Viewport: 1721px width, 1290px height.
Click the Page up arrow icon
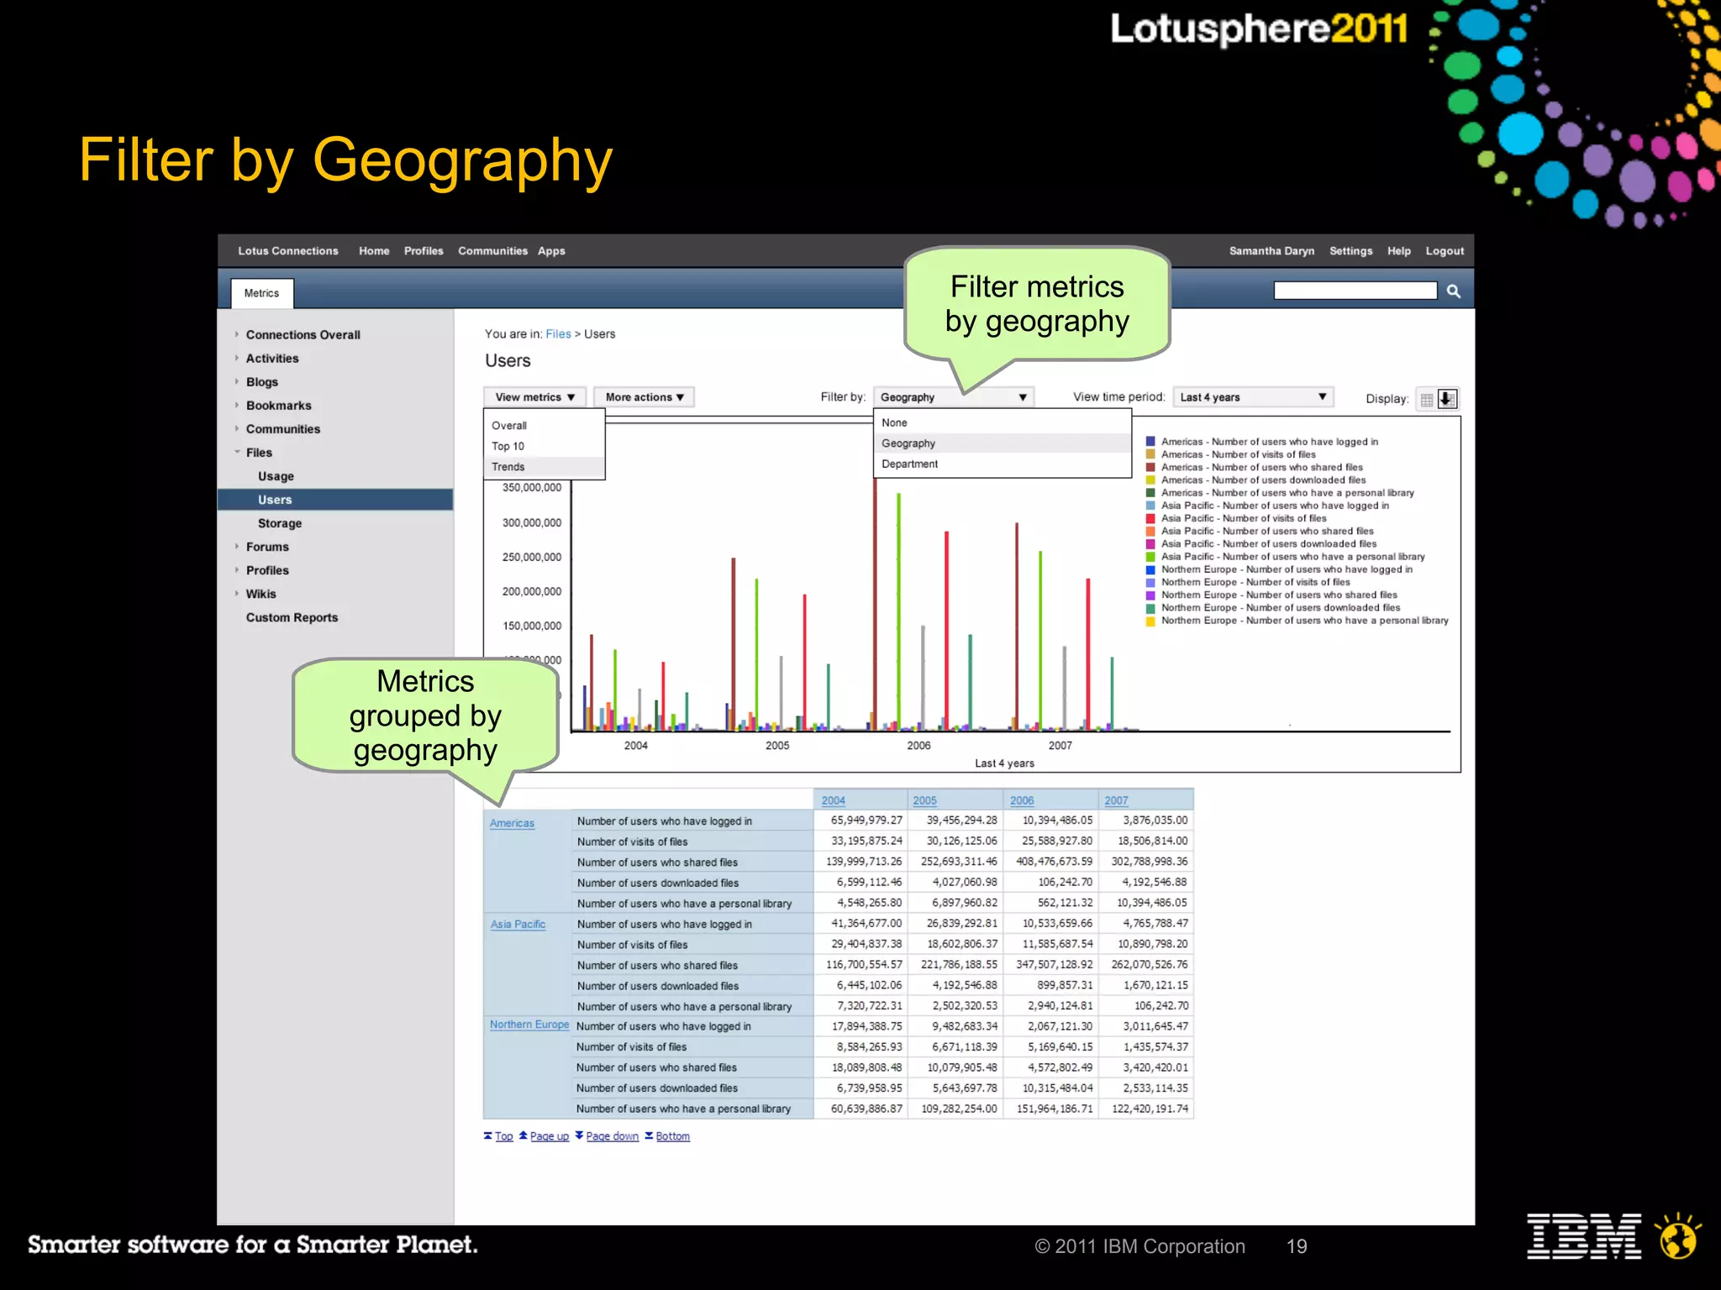pyautogui.click(x=523, y=1135)
